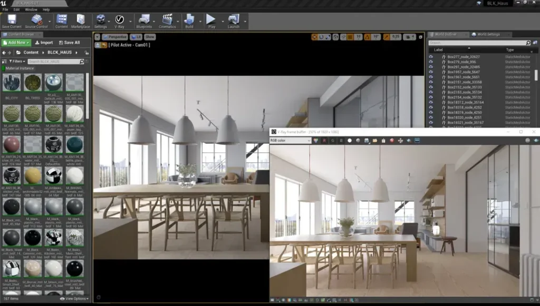Open the Settings icon in the toolbar

(100, 19)
